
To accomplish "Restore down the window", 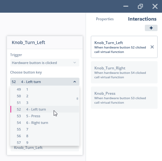I will point(140,6).
